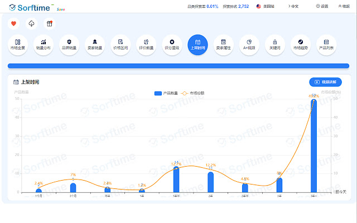Click the red heart favorite icon
The height and width of the screenshot is (223, 357).
(x=14, y=23)
